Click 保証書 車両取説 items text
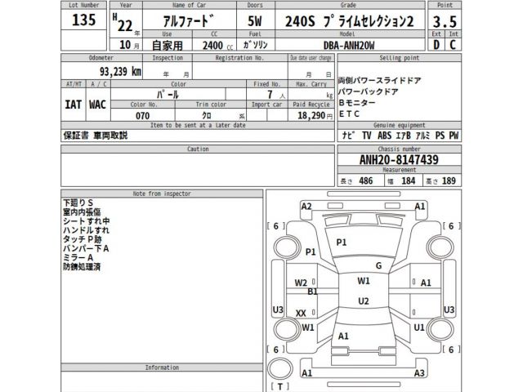Screen dimensions: 523x392 tap(96, 136)
